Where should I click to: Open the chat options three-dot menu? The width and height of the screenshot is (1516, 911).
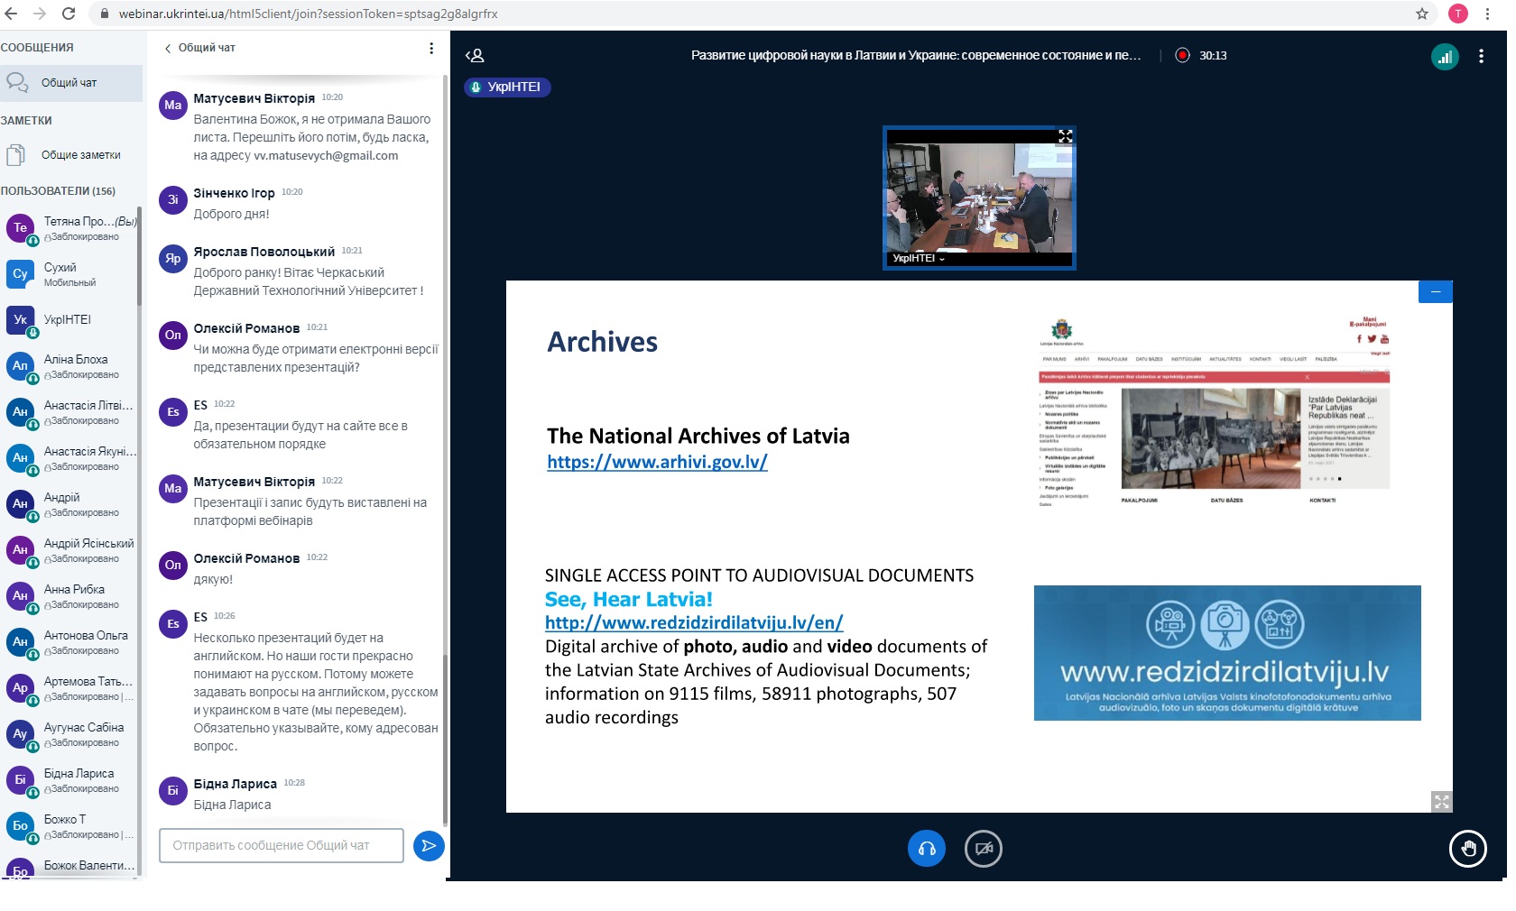(431, 48)
